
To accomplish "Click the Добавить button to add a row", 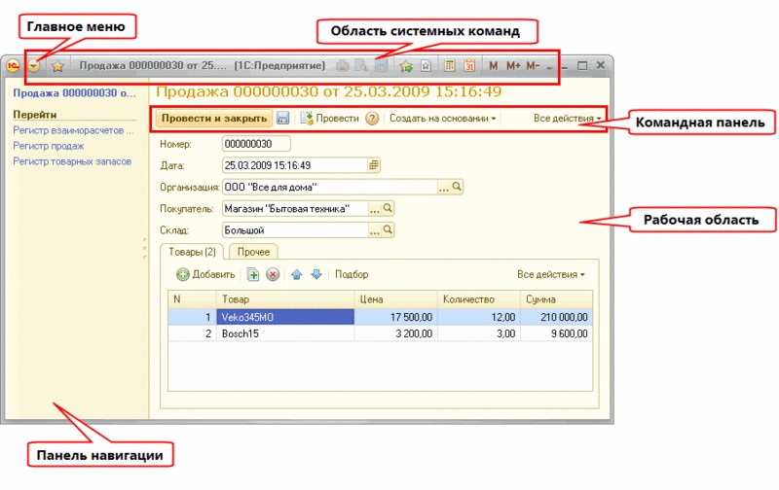I will point(205,274).
